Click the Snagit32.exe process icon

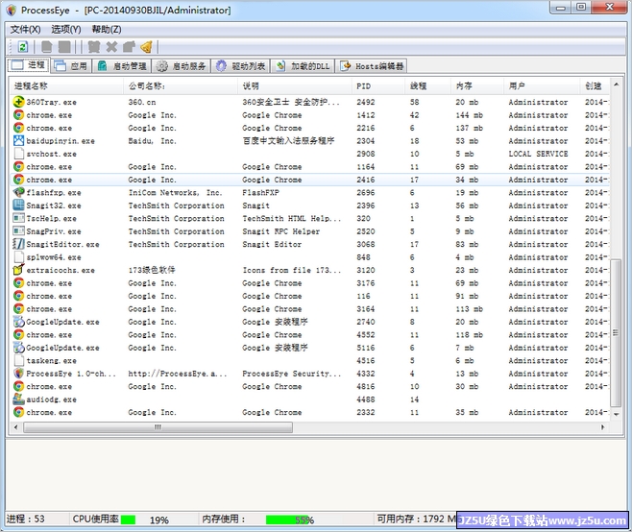[18, 206]
